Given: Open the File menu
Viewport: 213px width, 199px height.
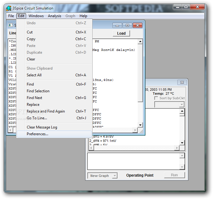Looking at the screenshot, I should pos(11,16).
